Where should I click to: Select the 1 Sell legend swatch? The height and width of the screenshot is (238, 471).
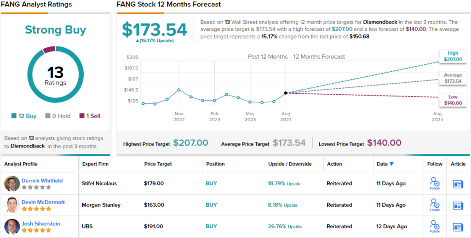tap(82, 116)
